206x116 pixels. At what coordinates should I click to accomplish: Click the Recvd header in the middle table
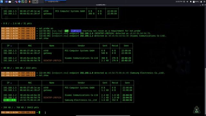click(x=115, y=46)
